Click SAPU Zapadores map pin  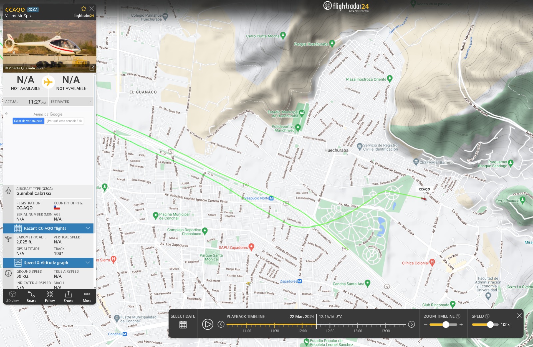point(252,247)
